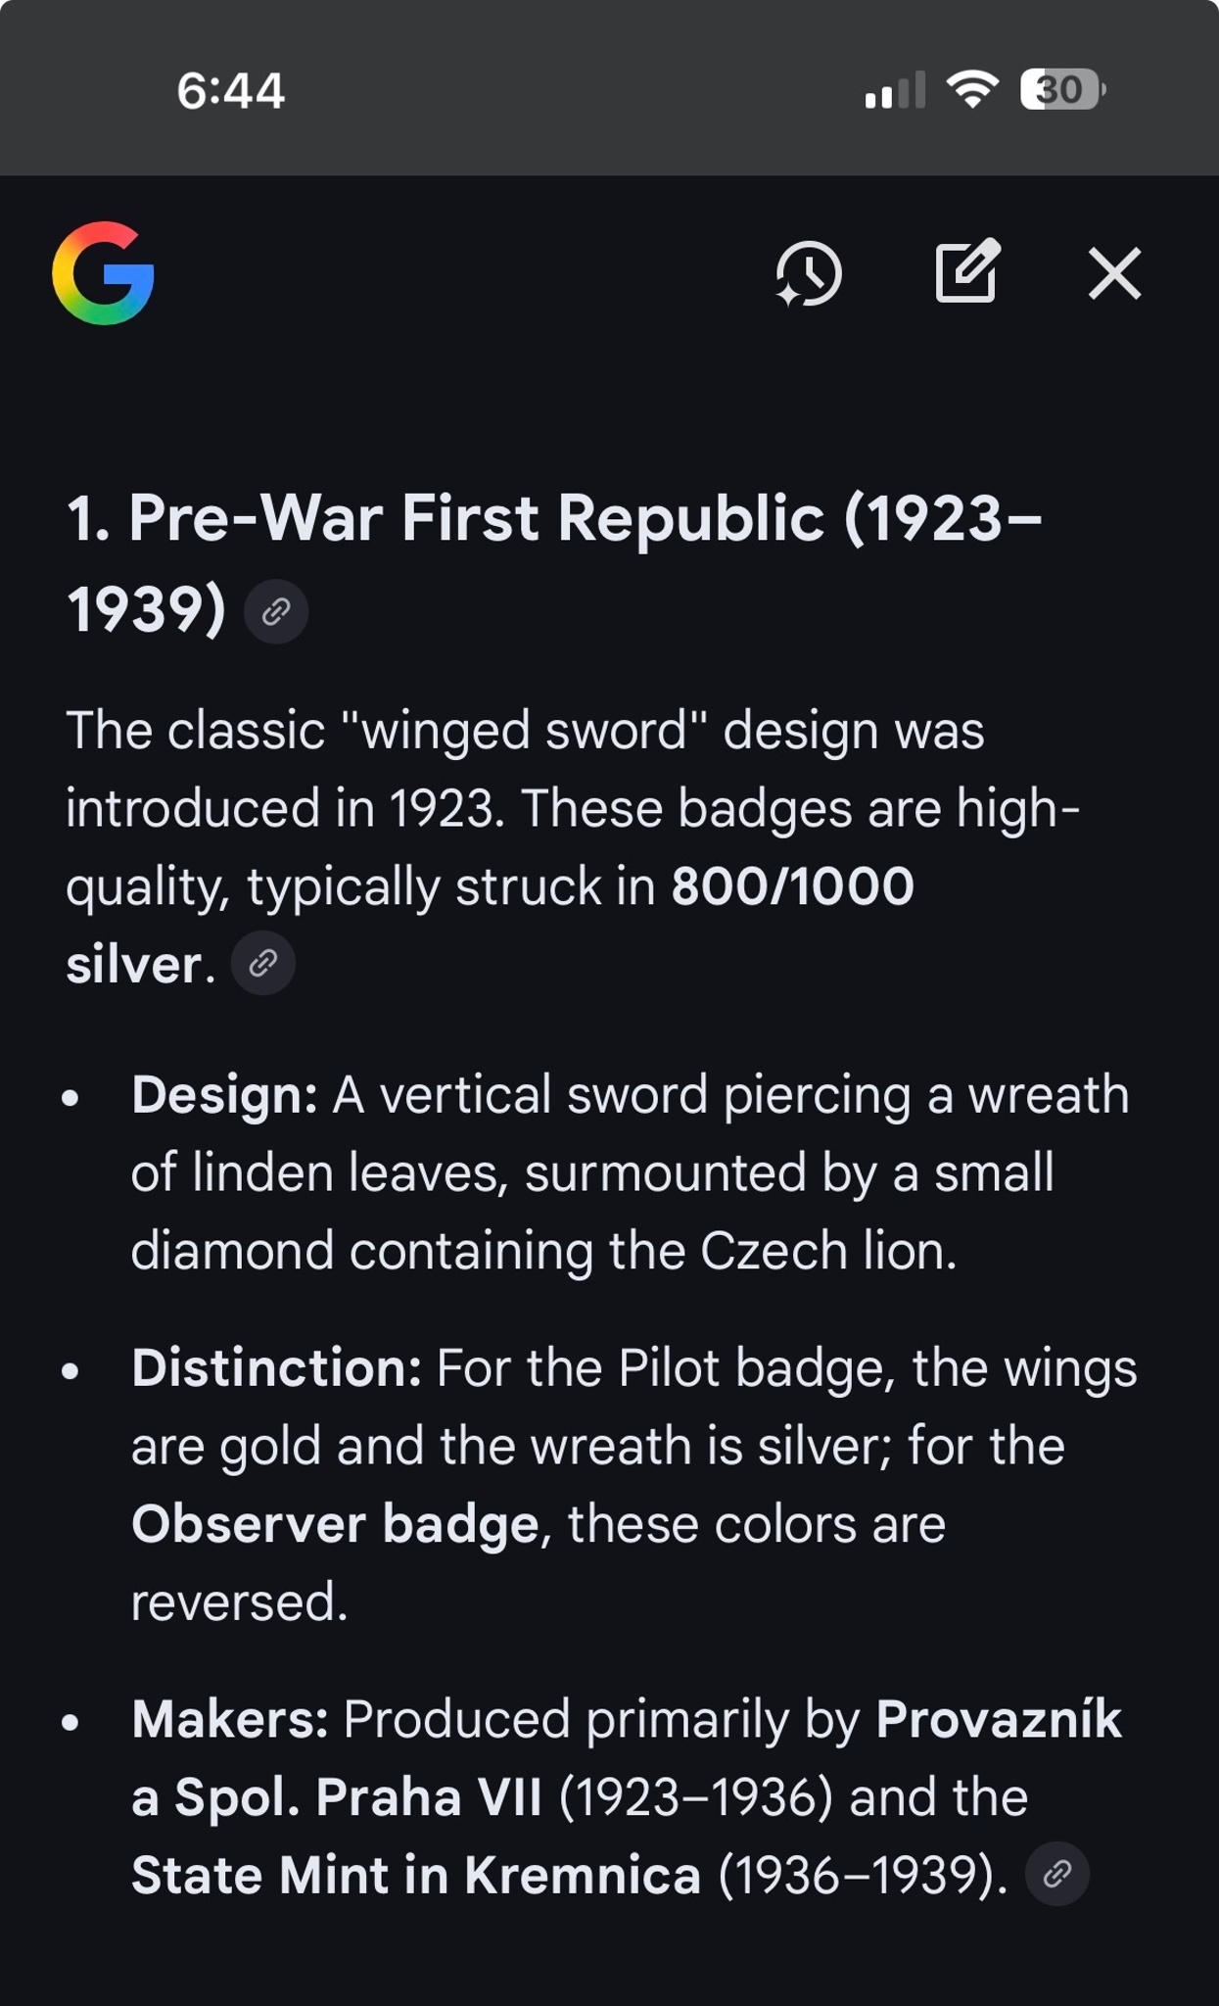Tap the battery level indicator
Image resolution: width=1219 pixels, height=2006 pixels.
pos(1062,90)
